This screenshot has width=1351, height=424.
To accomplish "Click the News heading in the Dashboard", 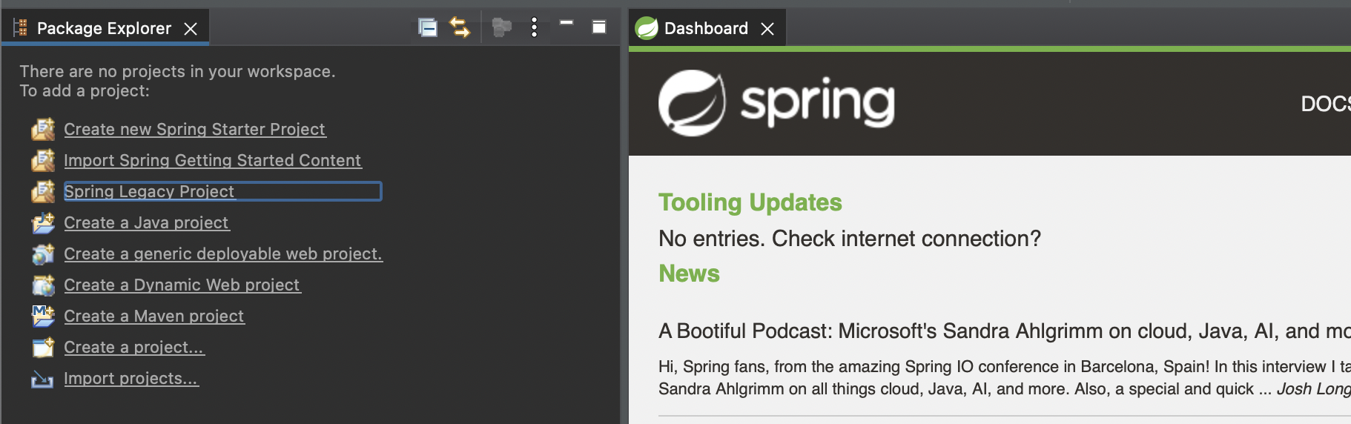I will click(x=689, y=274).
